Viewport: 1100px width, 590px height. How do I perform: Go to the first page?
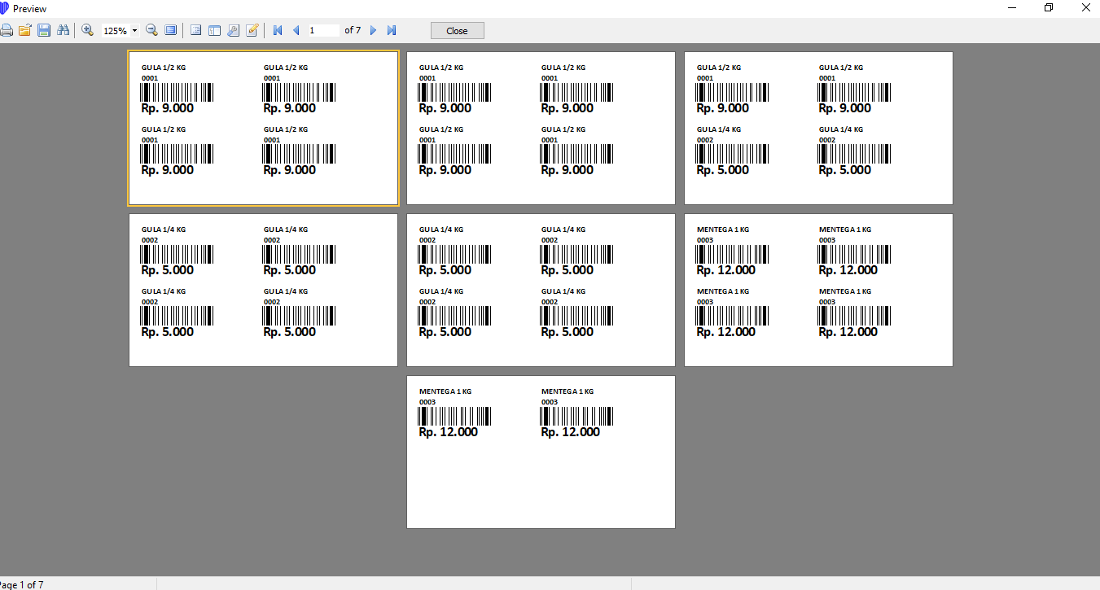[278, 30]
